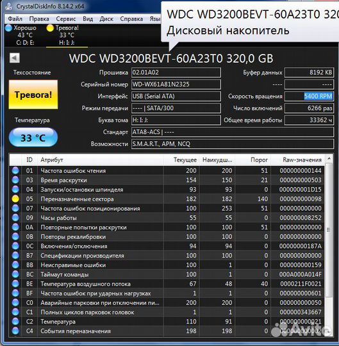Click the 33 °C temperature button

click(x=33, y=138)
